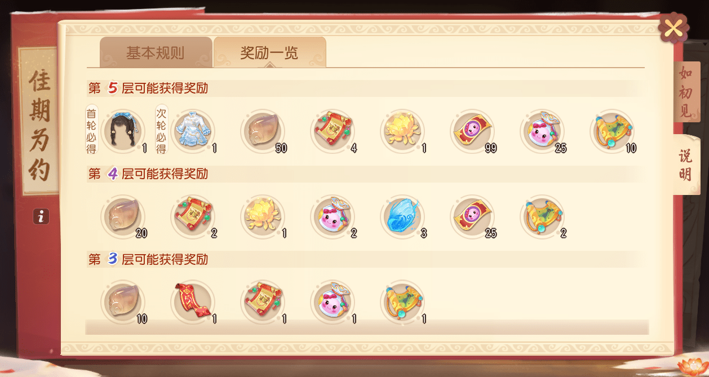Close the rewards panel with the X button

tap(673, 28)
